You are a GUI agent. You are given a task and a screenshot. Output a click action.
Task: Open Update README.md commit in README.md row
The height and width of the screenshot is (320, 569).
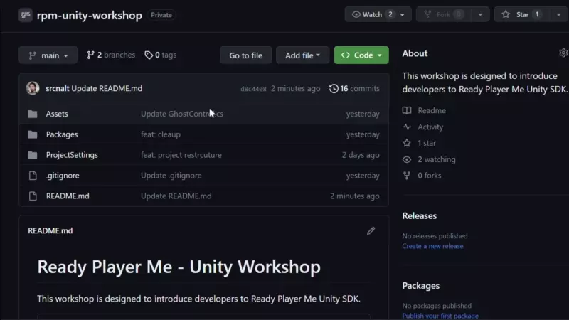click(x=176, y=196)
